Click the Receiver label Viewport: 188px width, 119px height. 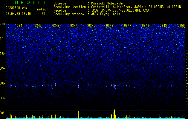pyautogui.click(x=61, y=10)
